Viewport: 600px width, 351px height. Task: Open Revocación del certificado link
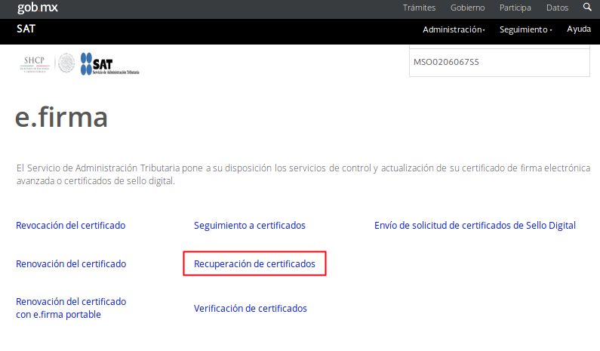coord(71,226)
